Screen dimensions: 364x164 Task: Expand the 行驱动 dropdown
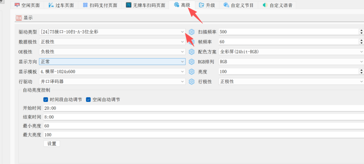[x=182, y=82]
